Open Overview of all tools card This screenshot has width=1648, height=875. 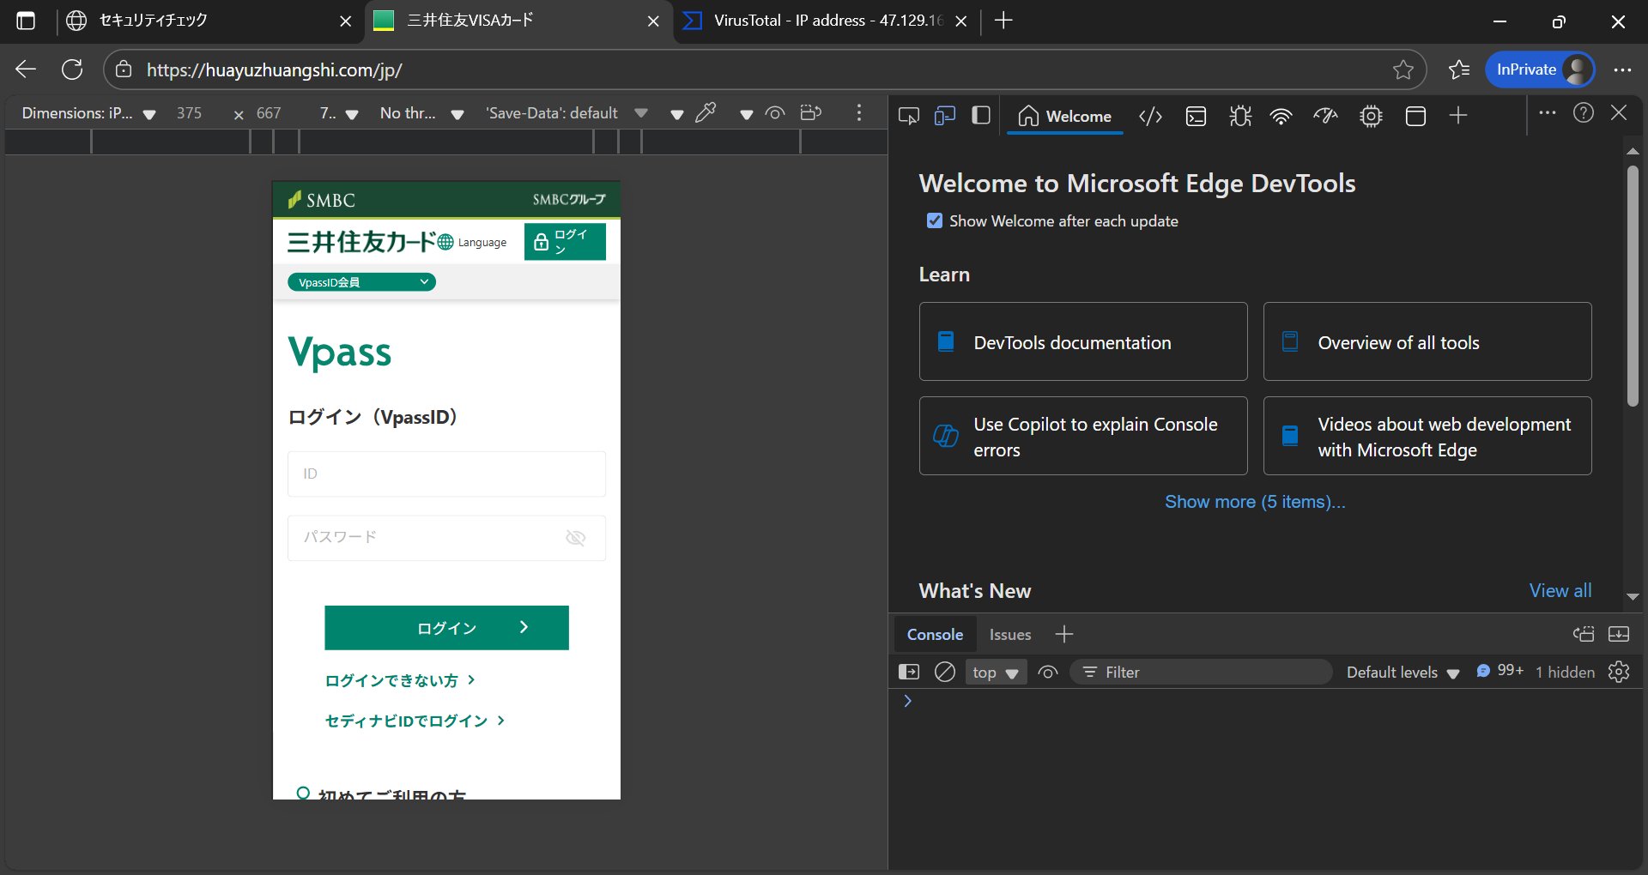(1427, 341)
